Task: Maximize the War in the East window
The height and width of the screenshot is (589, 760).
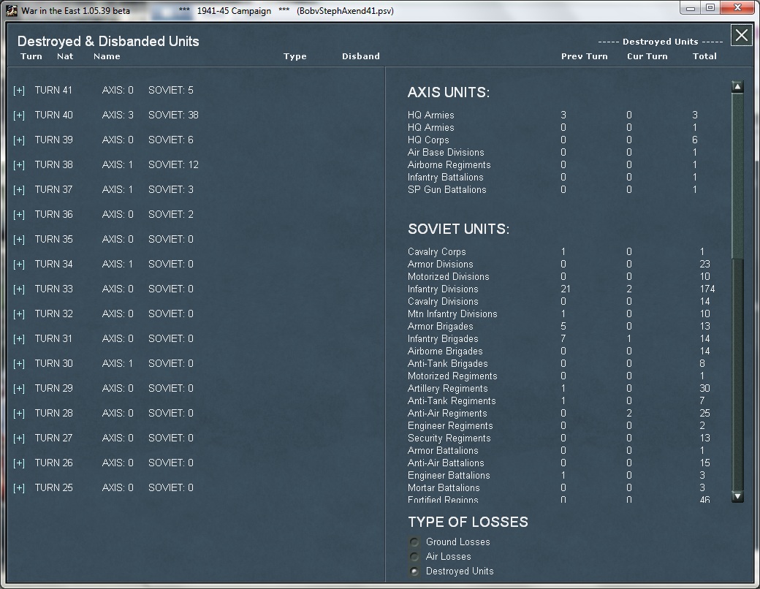Action: pos(710,8)
